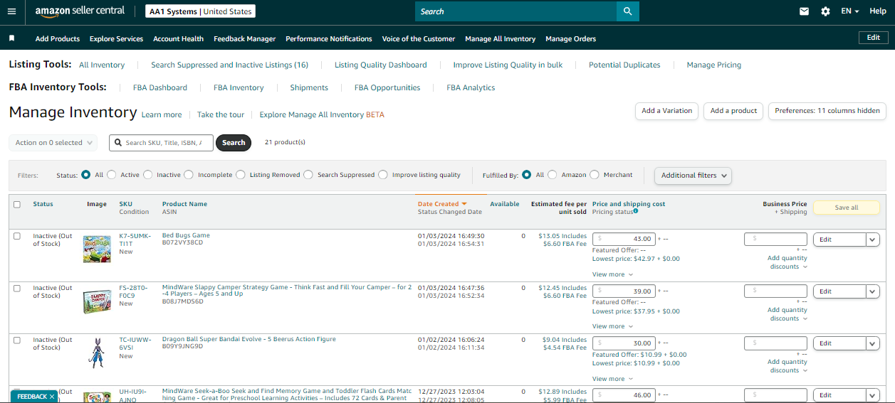
Task: Click the pricing status info icon
Action: tap(636, 211)
